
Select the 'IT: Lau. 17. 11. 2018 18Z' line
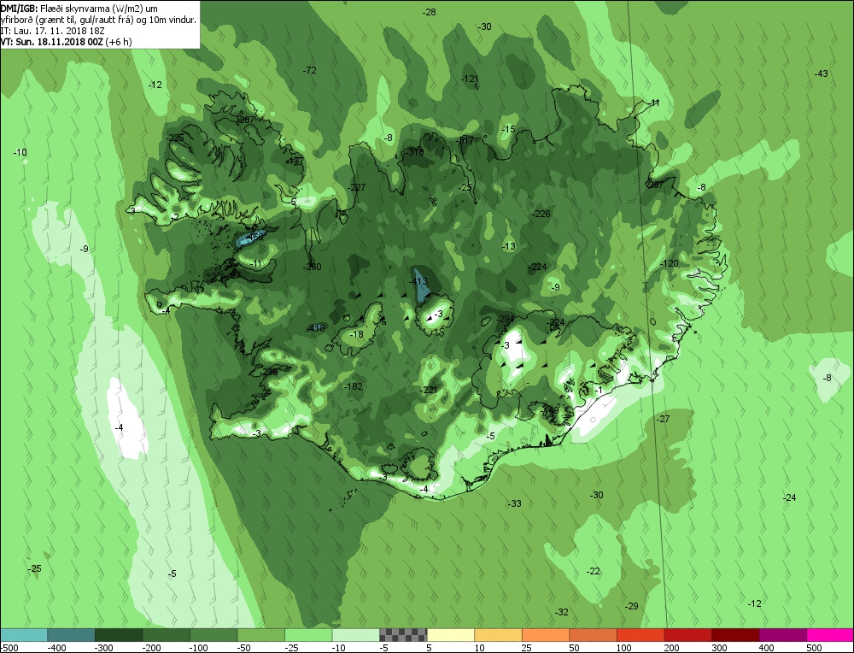tap(52, 31)
